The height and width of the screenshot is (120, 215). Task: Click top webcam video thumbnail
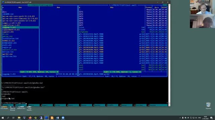click(202, 7)
